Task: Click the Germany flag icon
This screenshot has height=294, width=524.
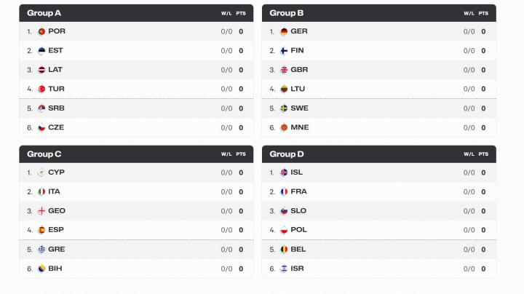Action: point(284,31)
